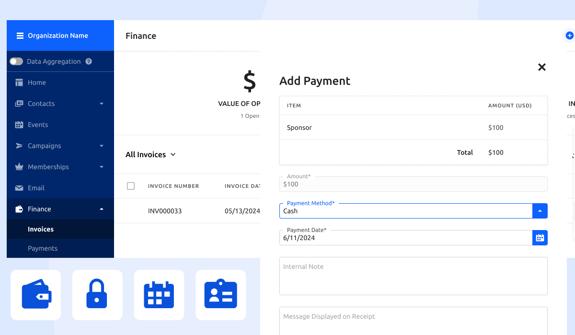Open the Home section icon

tap(20, 82)
